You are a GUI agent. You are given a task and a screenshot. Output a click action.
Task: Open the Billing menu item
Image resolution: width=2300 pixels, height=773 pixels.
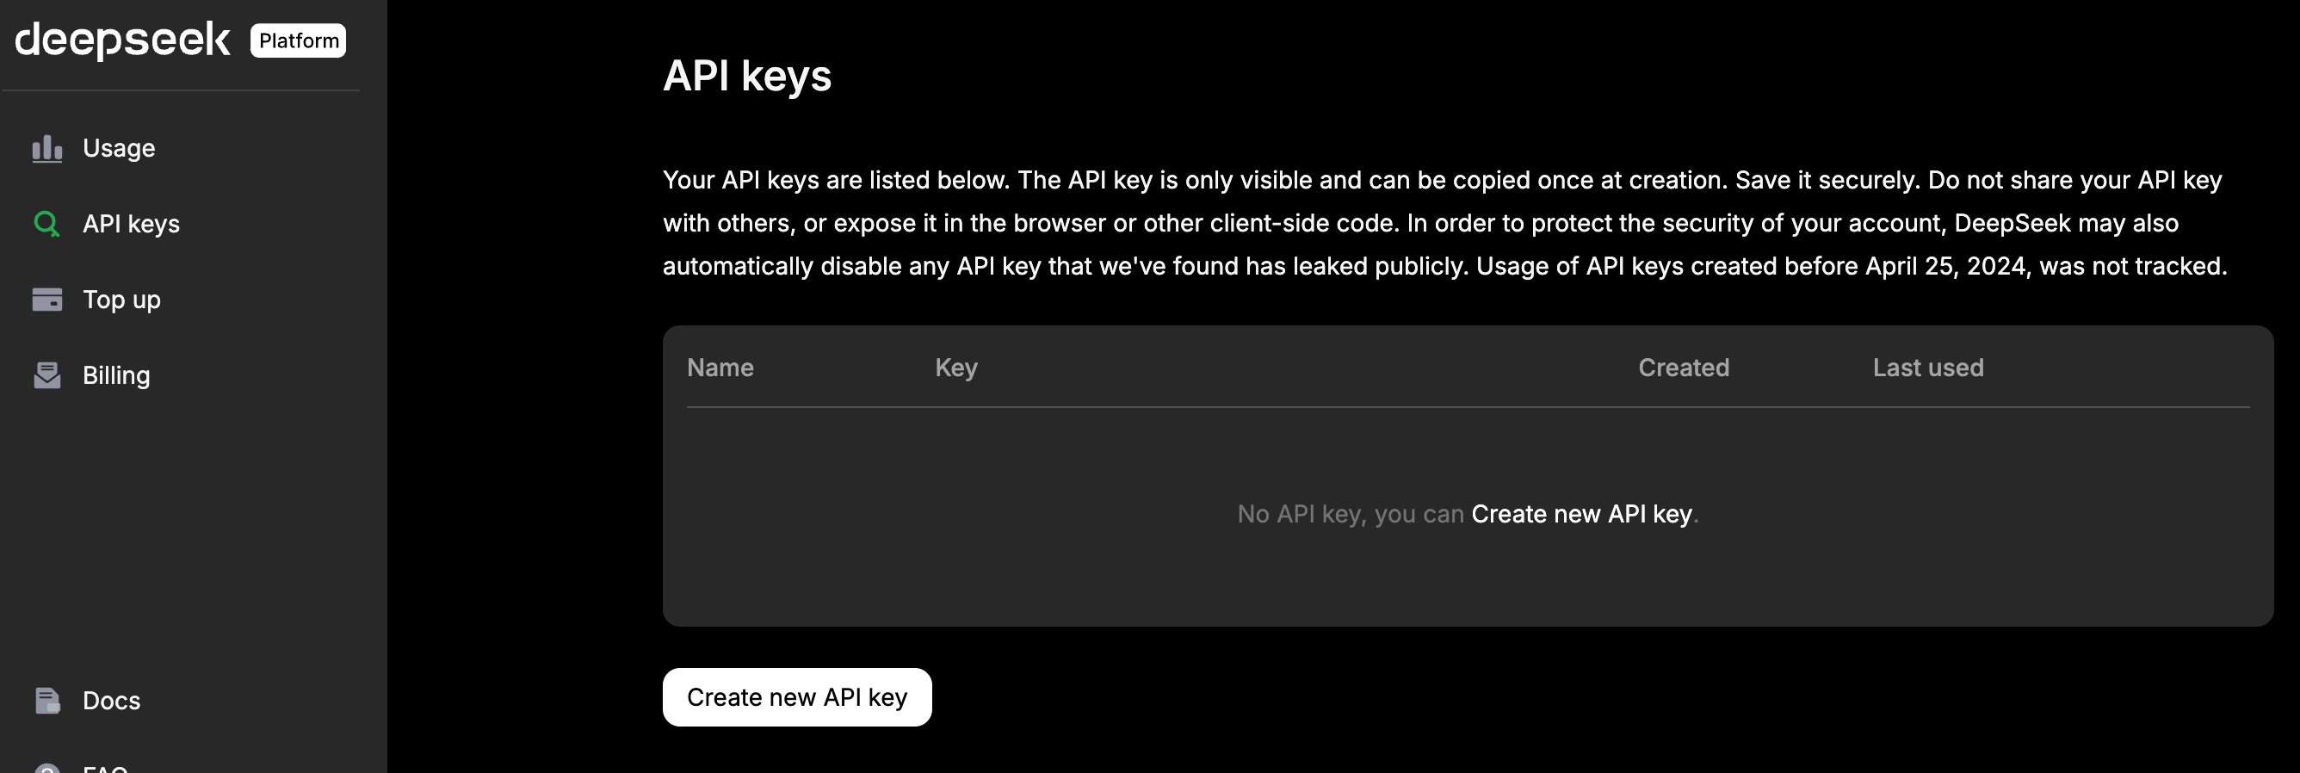click(x=116, y=376)
